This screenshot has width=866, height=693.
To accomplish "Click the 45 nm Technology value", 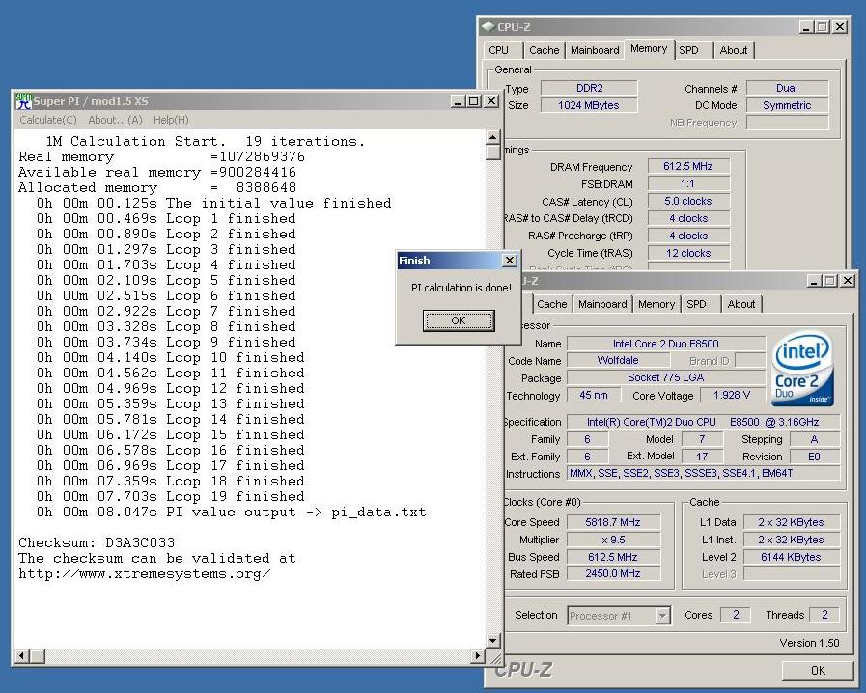I will (x=594, y=395).
